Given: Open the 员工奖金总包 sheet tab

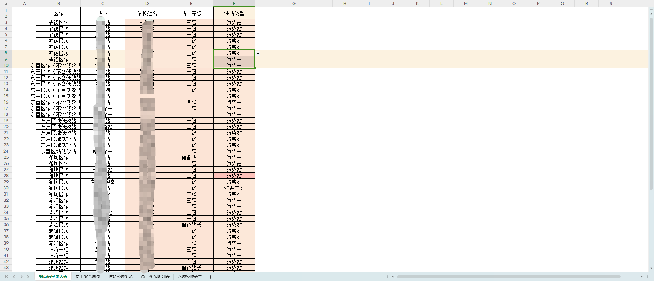Looking at the screenshot, I should point(88,277).
